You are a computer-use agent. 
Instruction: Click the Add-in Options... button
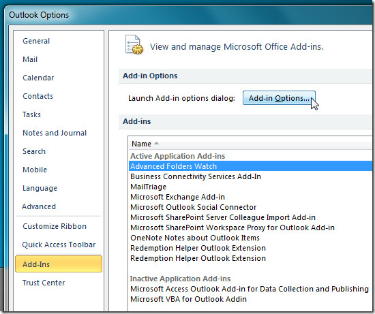tap(279, 98)
